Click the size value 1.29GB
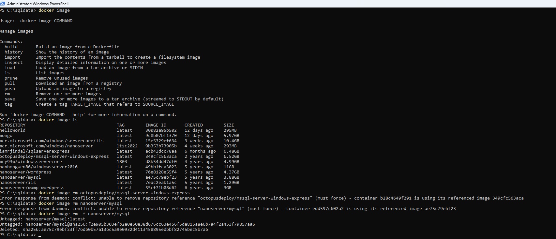Screen dimensions: 556x239 (232, 183)
